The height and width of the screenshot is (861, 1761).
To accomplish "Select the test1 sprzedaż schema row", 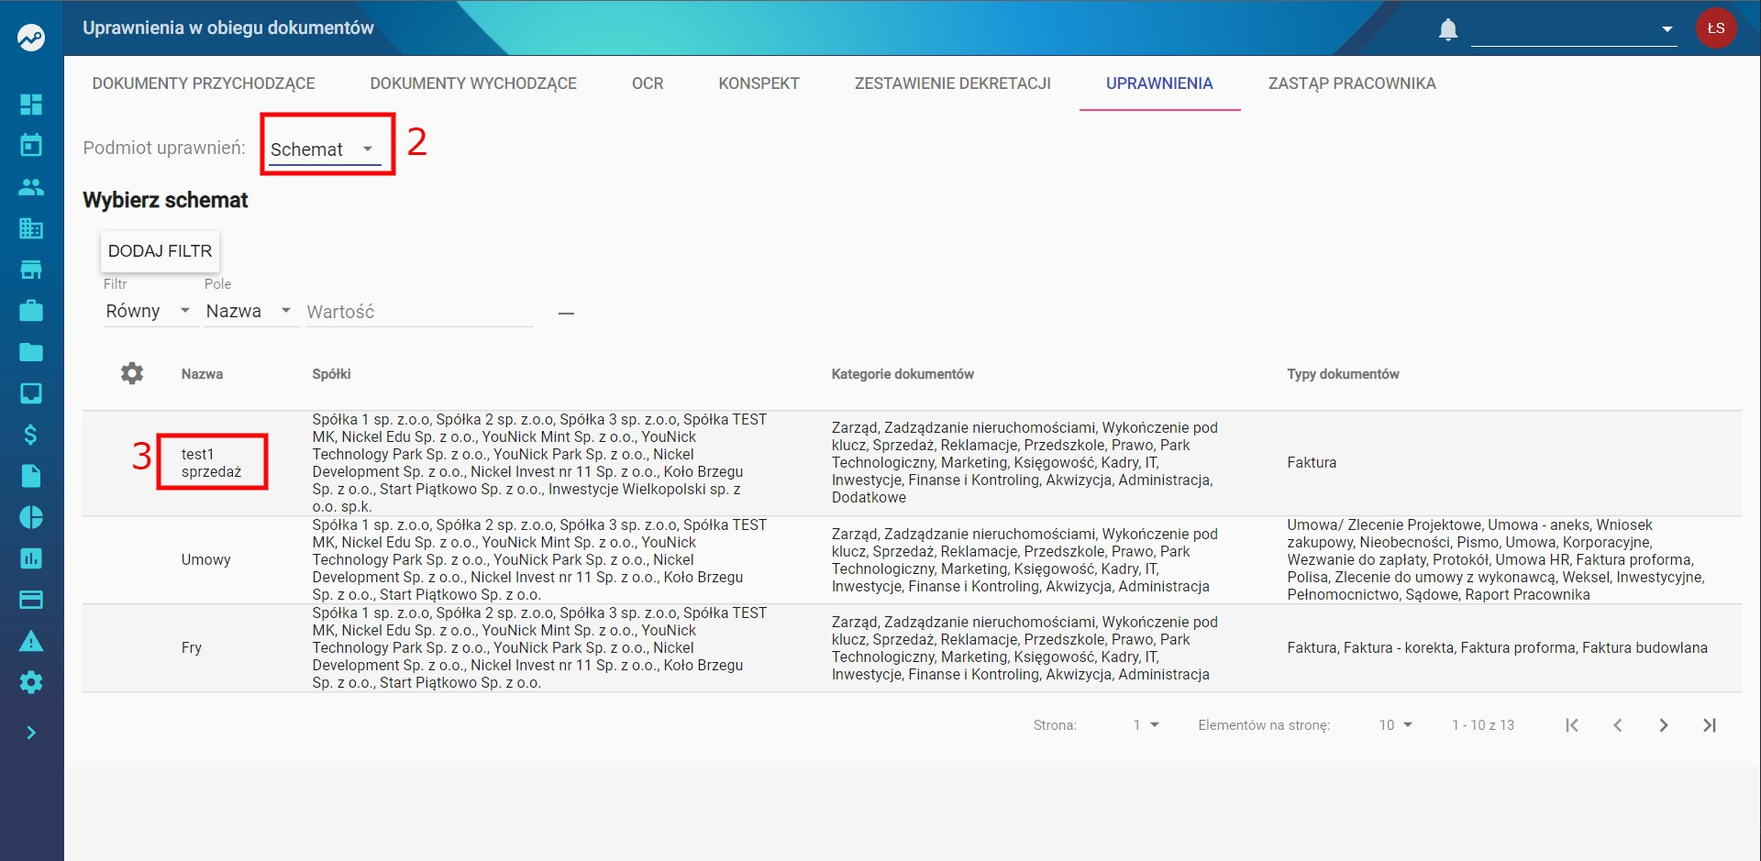I will 912,462.
